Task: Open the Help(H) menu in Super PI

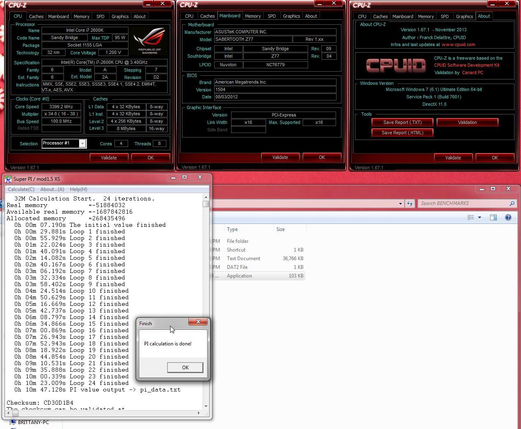Action: pyautogui.click(x=78, y=189)
